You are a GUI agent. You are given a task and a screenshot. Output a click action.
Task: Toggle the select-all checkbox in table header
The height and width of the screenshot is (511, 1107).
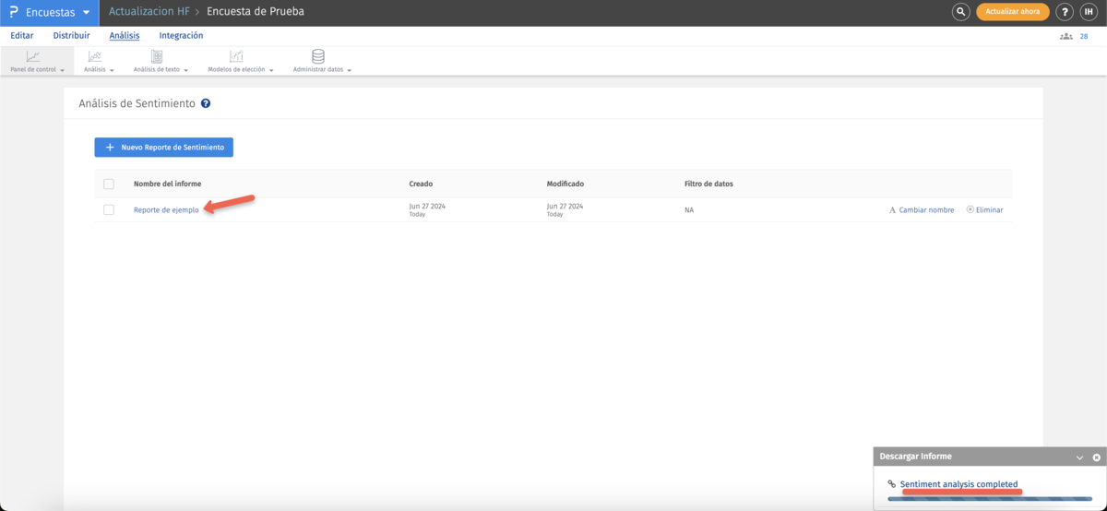click(109, 184)
